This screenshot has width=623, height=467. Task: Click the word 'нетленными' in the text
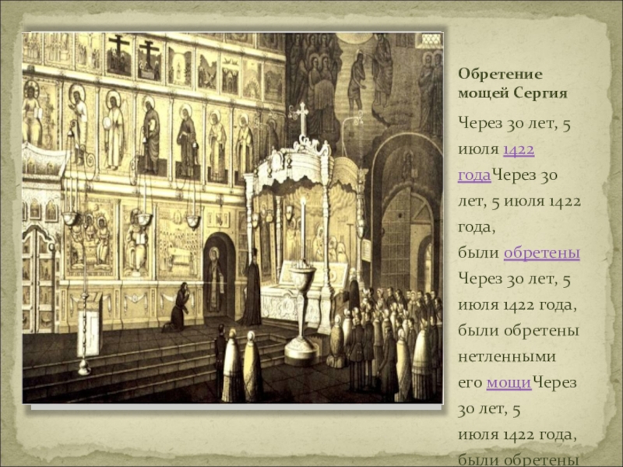507,356
